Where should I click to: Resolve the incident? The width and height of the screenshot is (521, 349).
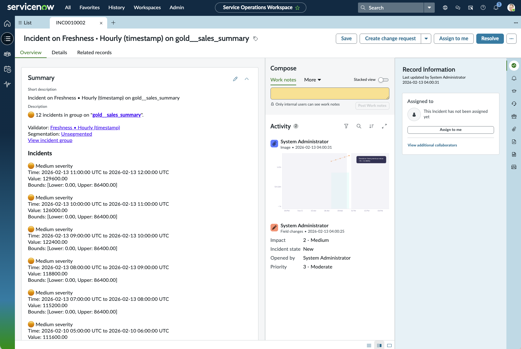pyautogui.click(x=490, y=39)
